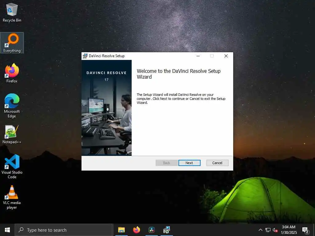This screenshot has width=315, height=236.
Task: Click the DaVinci Resolve 17 banner image
Action: (x=106, y=108)
